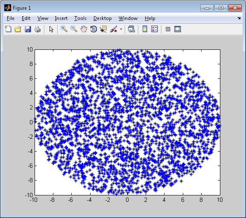This screenshot has width=246, height=218.
Task: Activate the Zoom In magnifier tool
Action: (64, 29)
